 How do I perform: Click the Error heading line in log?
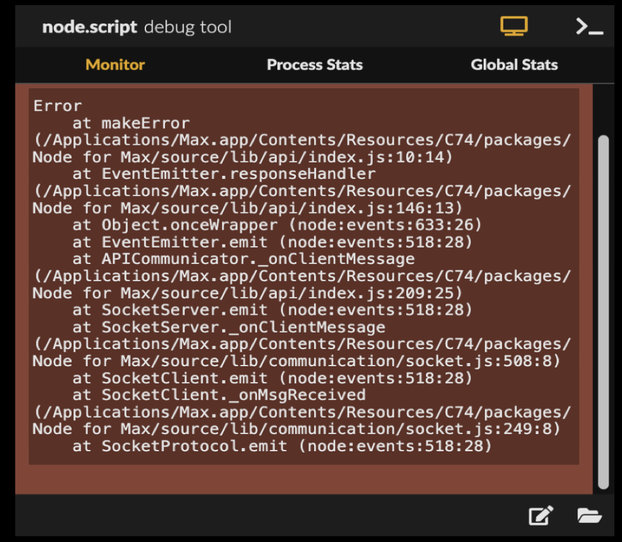(58, 106)
